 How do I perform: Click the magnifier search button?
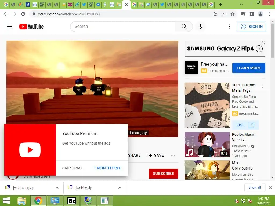click(x=184, y=27)
